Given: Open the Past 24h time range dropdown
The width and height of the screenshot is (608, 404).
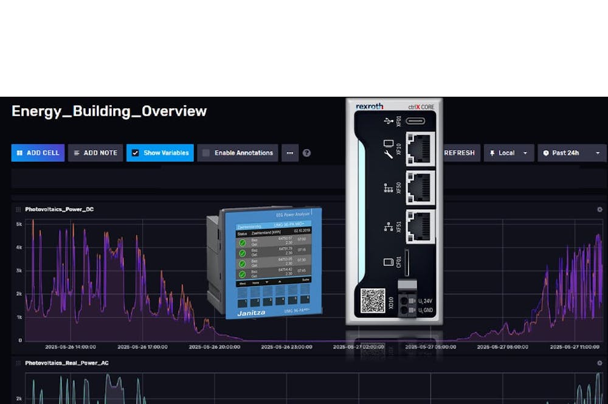Looking at the screenshot, I should pyautogui.click(x=572, y=153).
